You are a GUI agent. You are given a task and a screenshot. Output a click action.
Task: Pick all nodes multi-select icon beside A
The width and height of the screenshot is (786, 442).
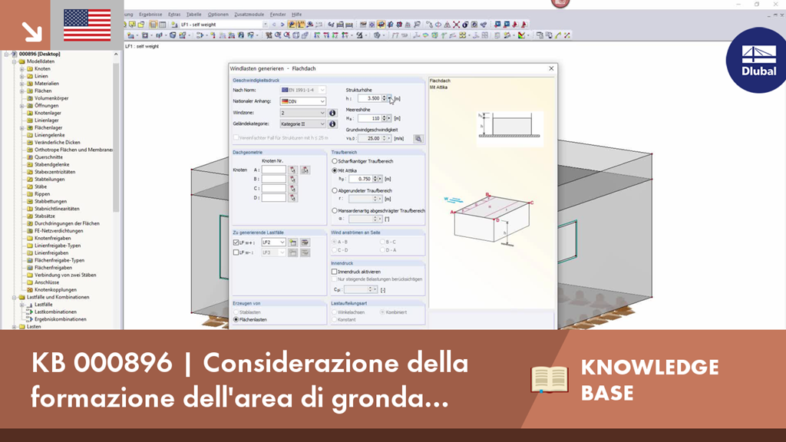point(305,170)
